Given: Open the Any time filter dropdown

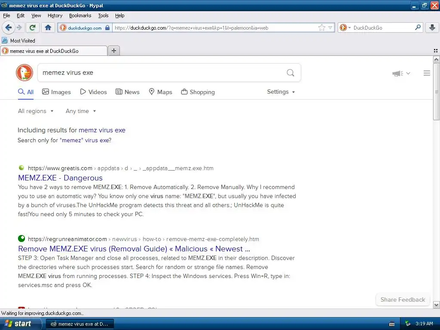Looking at the screenshot, I should (x=81, y=111).
